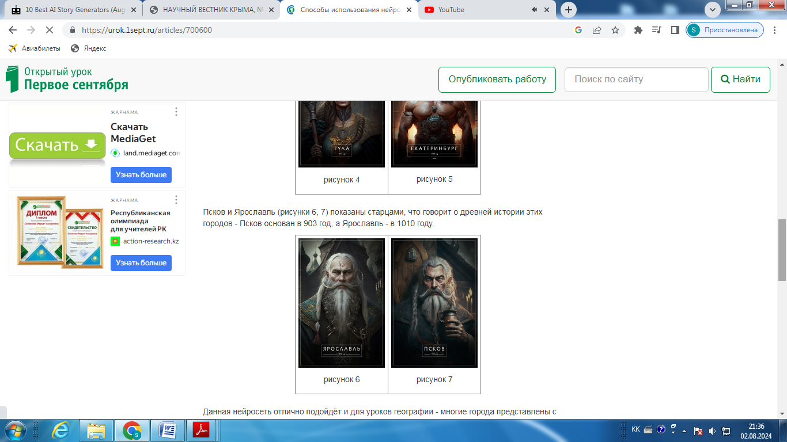This screenshot has width=787, height=442.
Task: Click the share page icon in address bar
Action: (x=597, y=30)
